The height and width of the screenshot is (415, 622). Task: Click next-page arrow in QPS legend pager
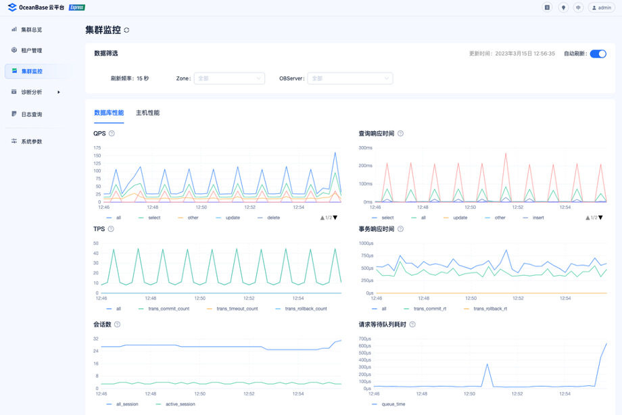click(335, 218)
